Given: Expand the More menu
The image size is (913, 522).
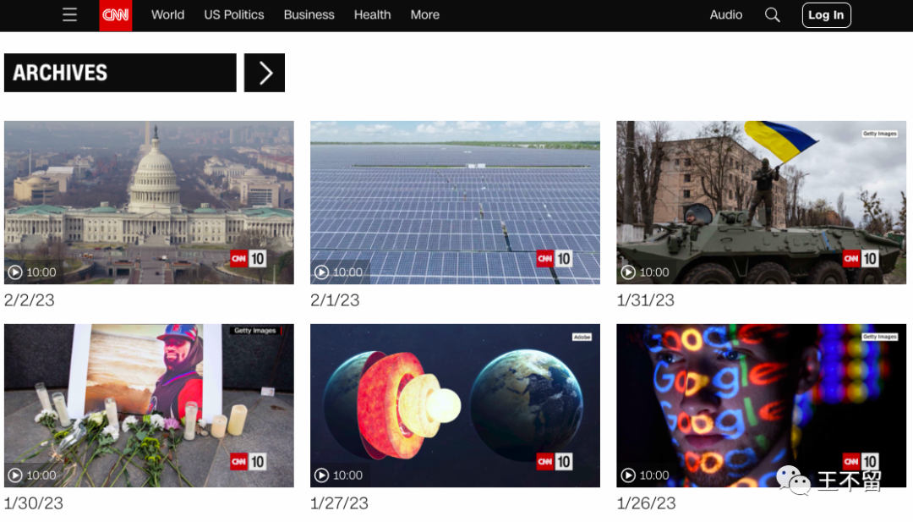Looking at the screenshot, I should coord(425,15).
